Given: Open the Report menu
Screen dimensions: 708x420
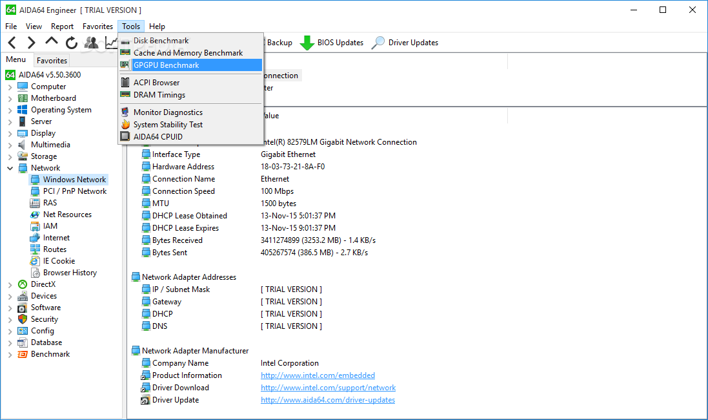Looking at the screenshot, I should (62, 26).
